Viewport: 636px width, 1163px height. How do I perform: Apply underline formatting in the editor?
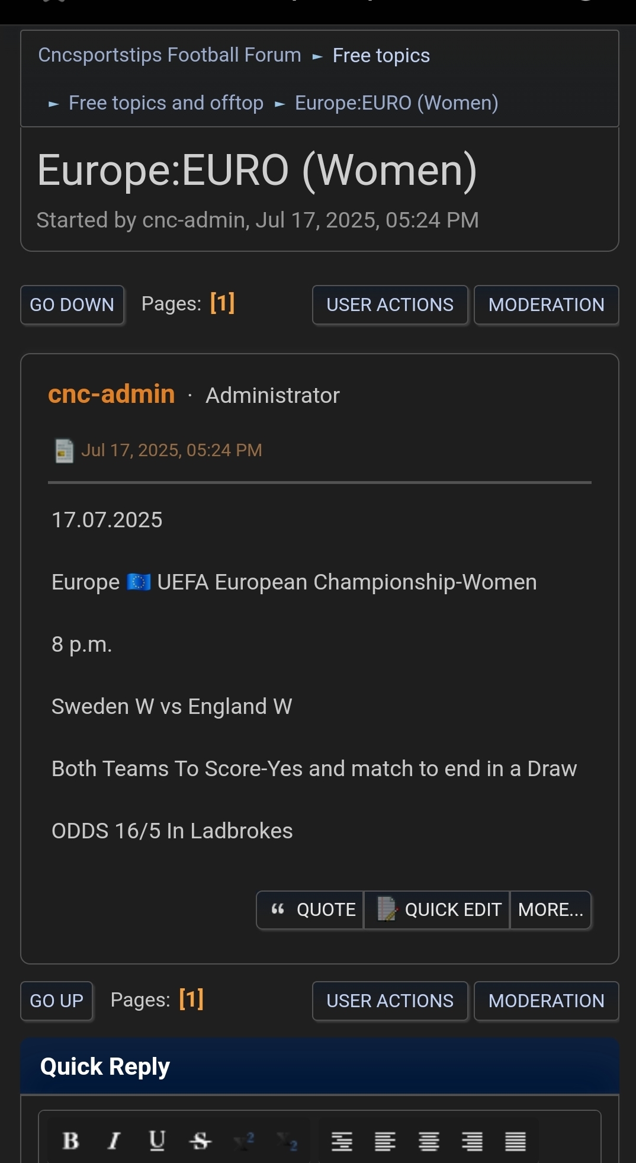point(157,1140)
